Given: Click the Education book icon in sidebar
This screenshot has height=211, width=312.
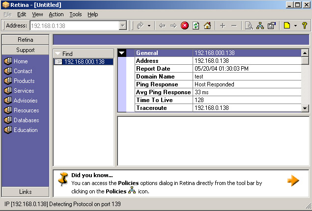Looking at the screenshot, I should (x=8, y=130).
